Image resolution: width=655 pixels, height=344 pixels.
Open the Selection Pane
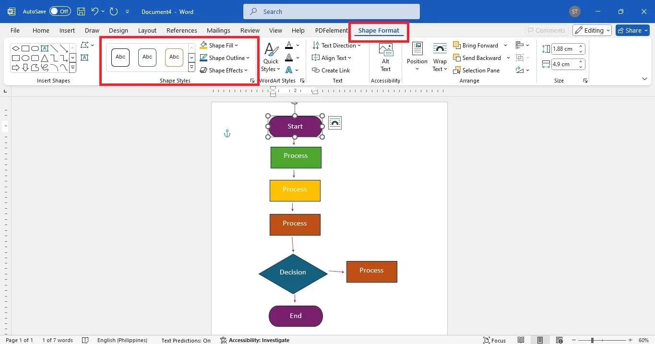coord(476,70)
